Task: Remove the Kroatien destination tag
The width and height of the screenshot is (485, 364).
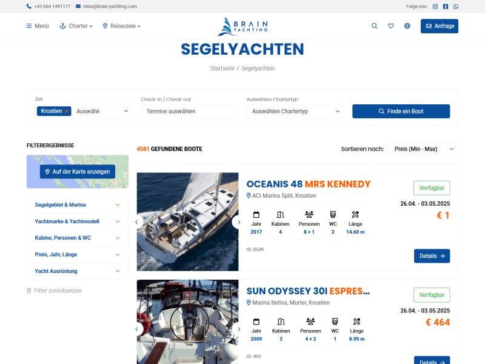Action: click(x=67, y=111)
